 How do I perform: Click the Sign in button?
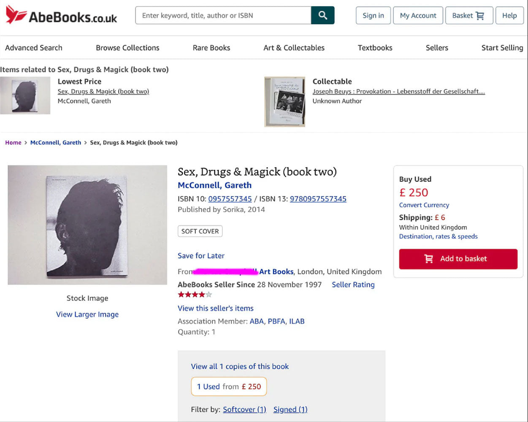(x=373, y=16)
